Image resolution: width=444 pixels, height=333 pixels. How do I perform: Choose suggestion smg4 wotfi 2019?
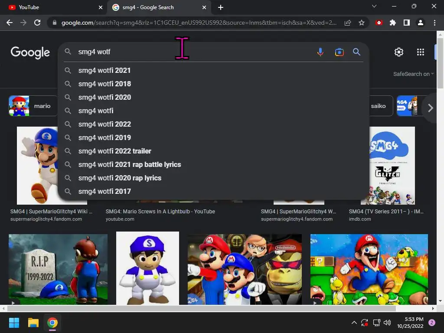coord(213,137)
